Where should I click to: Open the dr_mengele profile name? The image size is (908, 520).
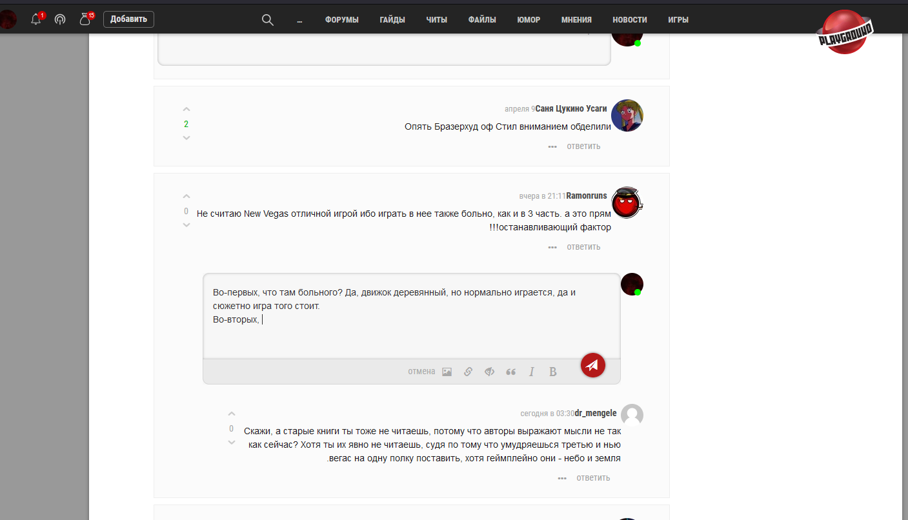point(596,413)
